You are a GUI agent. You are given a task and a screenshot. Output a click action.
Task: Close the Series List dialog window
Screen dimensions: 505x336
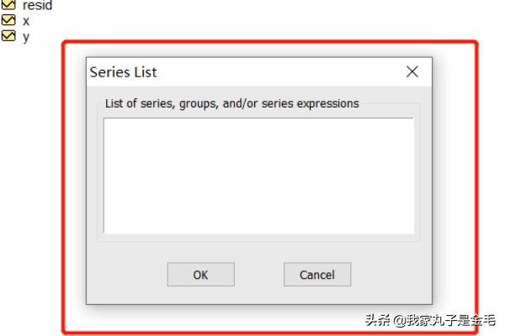click(412, 71)
